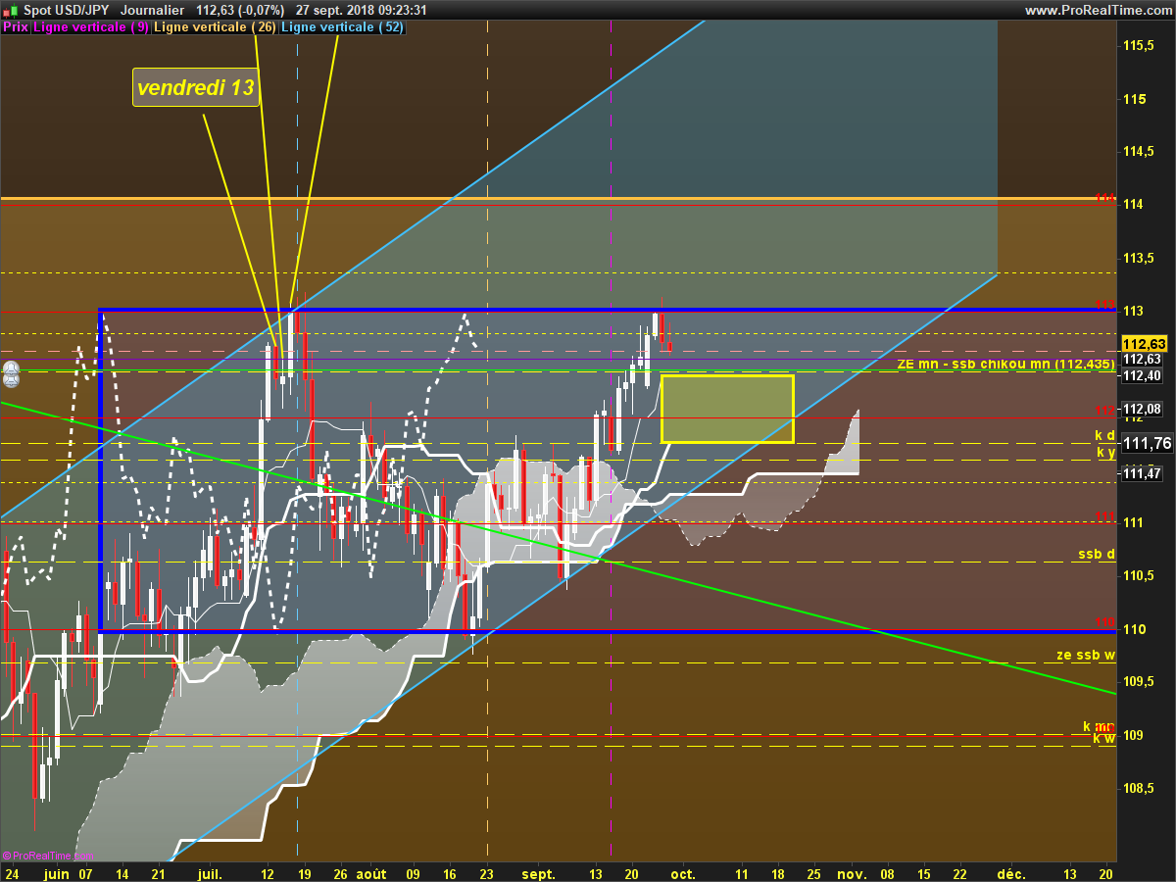Click the ssb d line label
1176x882 pixels.
point(1097,554)
